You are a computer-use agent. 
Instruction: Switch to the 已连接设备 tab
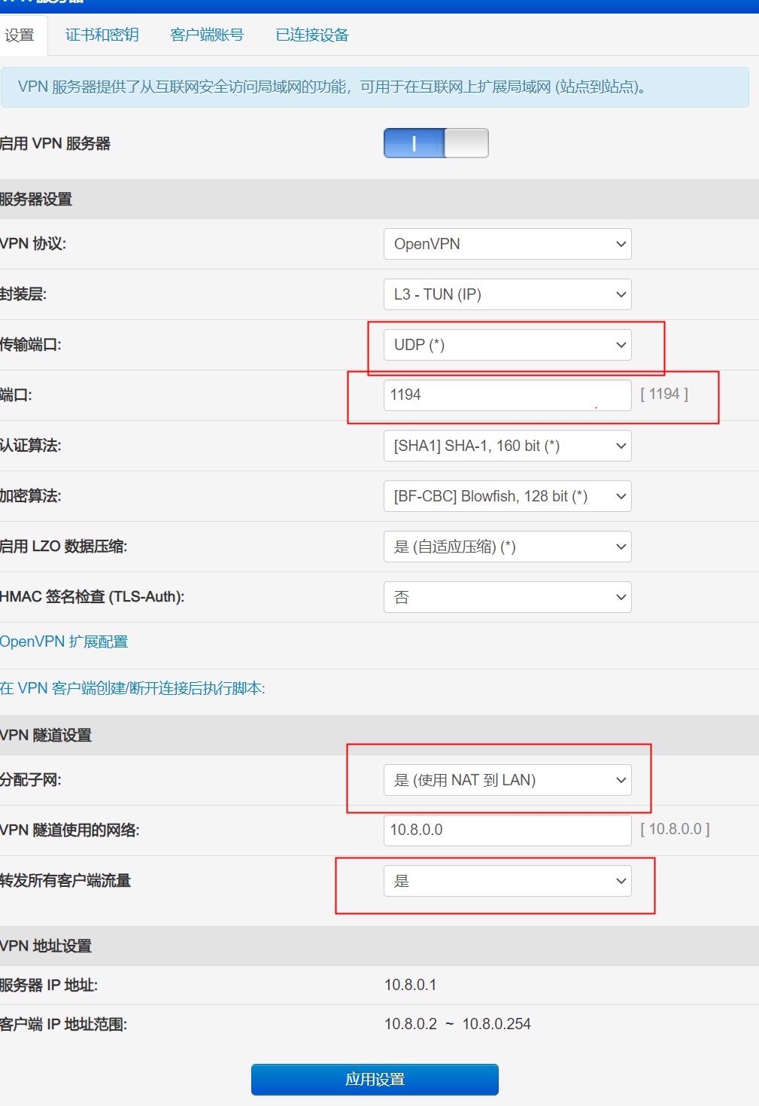tap(310, 35)
